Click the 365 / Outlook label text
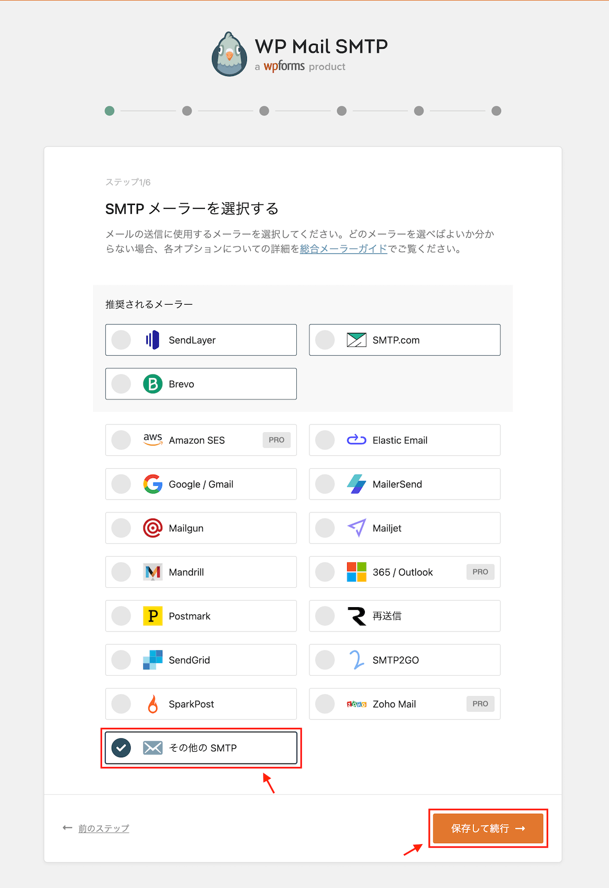609x888 pixels. (x=402, y=572)
